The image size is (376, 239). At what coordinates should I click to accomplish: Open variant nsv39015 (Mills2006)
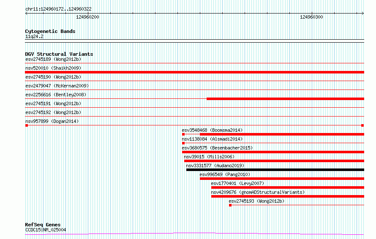(209, 157)
